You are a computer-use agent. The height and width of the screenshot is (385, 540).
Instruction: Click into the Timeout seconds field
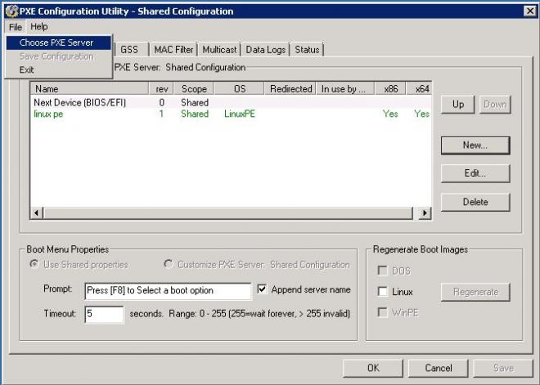tap(104, 314)
